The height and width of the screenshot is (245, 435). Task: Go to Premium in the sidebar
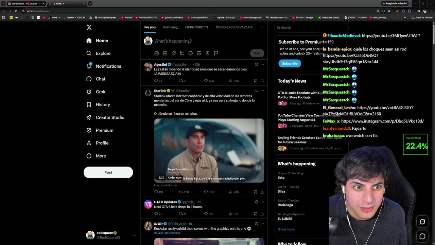(100, 130)
